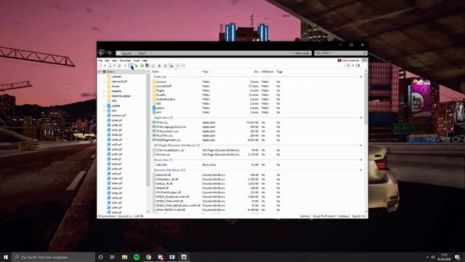
Task: Click the OpenIV breadcrumb in address bar
Action: pos(126,53)
